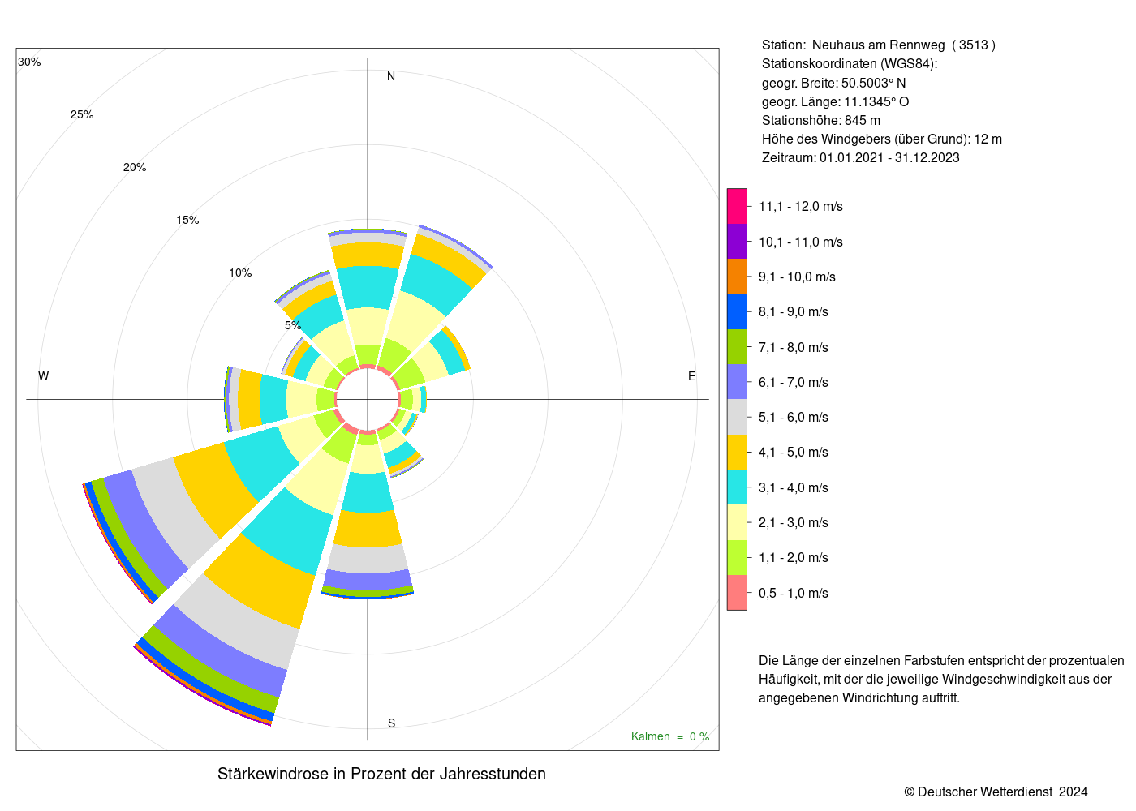Image resolution: width=1136 pixels, height=811 pixels.
Task: Click the 15% ring label
Action: point(187,220)
